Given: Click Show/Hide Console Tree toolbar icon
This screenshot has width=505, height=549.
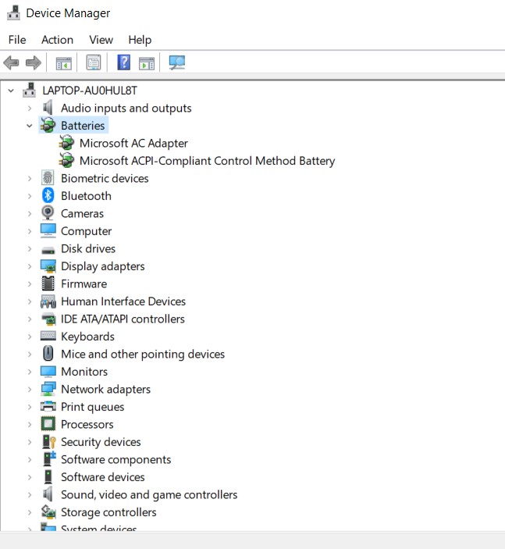Looking at the screenshot, I should tap(64, 63).
